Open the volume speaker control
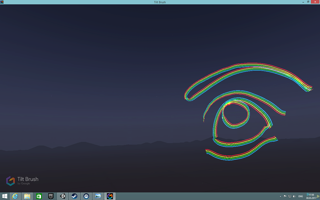 point(294,197)
